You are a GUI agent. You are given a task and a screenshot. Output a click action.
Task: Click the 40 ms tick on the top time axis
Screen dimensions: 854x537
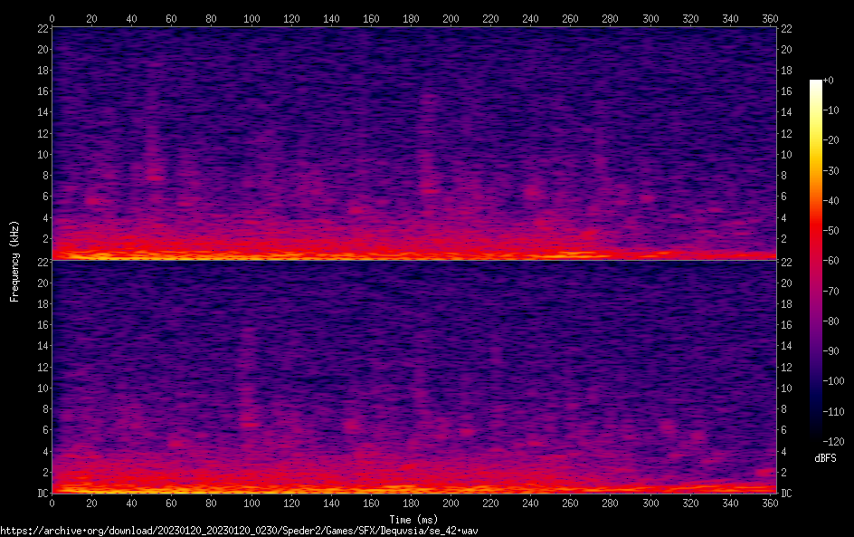tap(132, 18)
